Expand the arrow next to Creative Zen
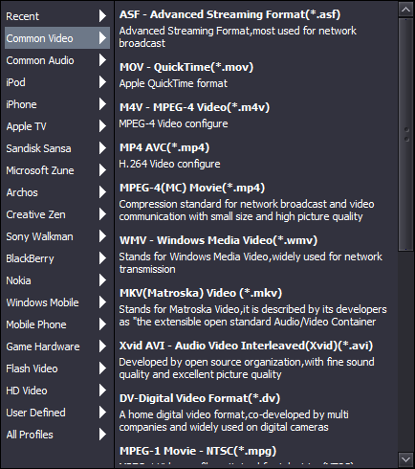Screen dimensions: 415x469 click(x=102, y=214)
